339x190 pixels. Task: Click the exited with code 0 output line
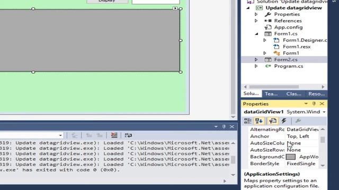click(60, 170)
